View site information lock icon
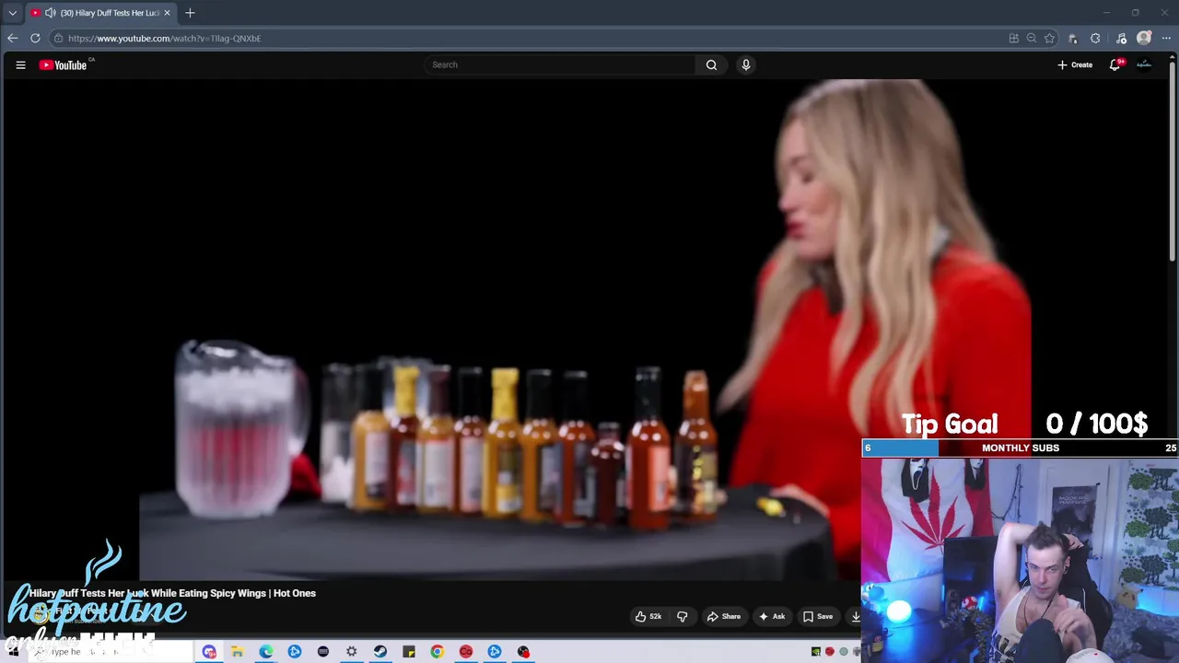This screenshot has width=1179, height=663. click(x=58, y=38)
